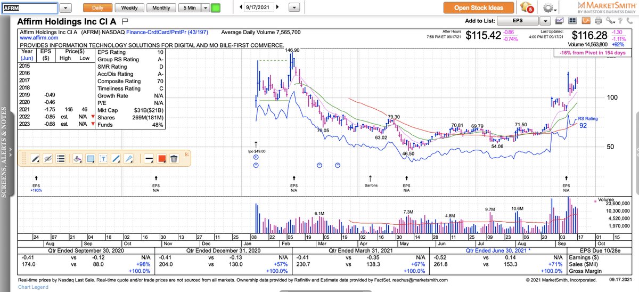Expand intraday interval dropdown arrow
Viewport: 639px width, 292px height.
click(206, 8)
